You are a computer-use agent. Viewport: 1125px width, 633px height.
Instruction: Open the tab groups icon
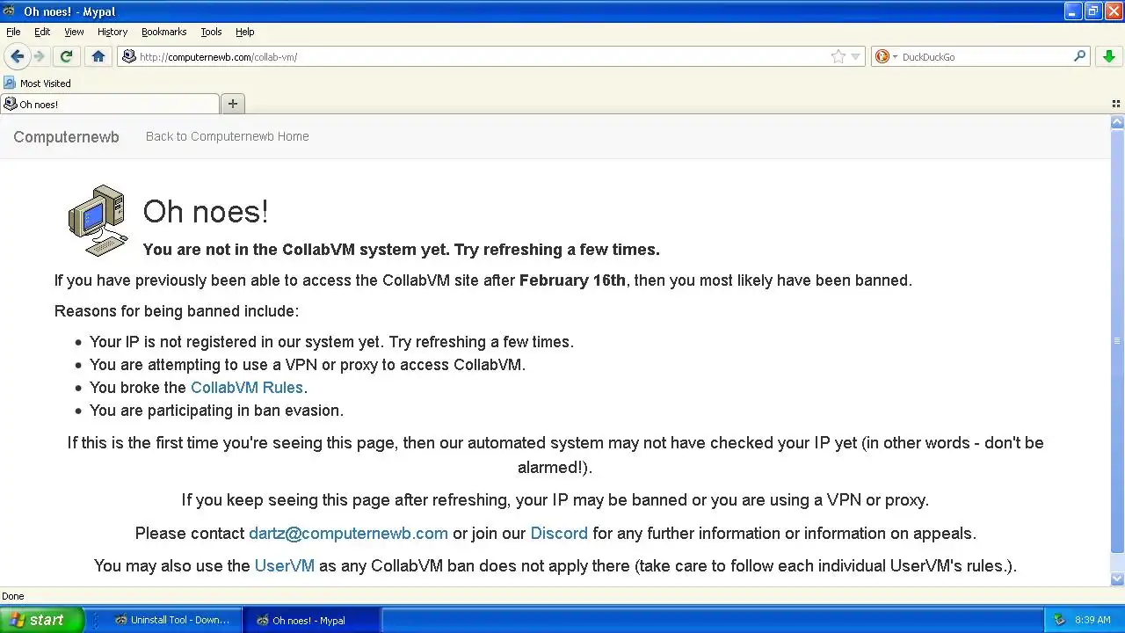[x=1116, y=104]
